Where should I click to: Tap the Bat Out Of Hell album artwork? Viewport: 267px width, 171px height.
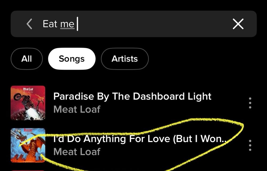pyautogui.click(x=28, y=103)
